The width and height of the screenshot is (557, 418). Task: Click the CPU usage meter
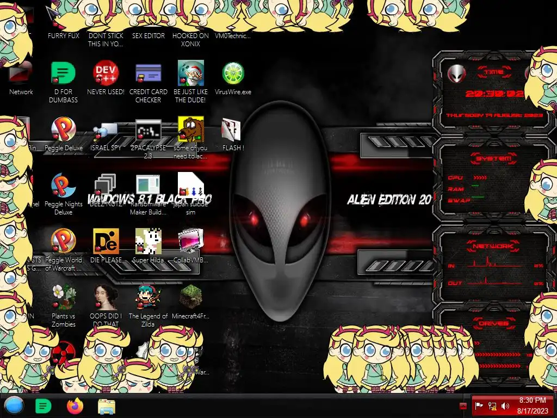click(x=480, y=177)
